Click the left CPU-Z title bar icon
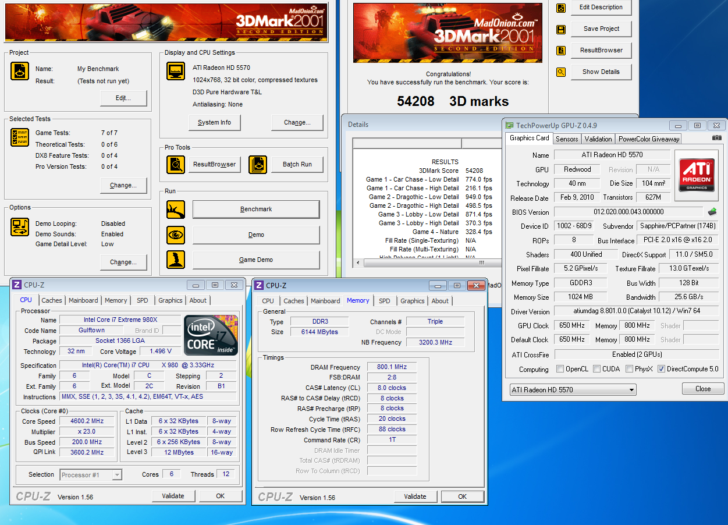728x525 pixels. (17, 285)
